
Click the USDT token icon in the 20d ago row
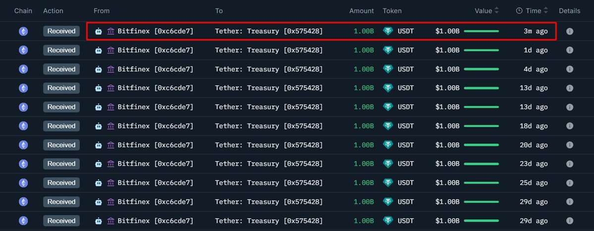point(388,145)
